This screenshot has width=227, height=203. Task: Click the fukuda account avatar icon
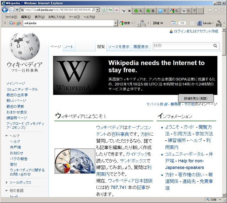199,23
